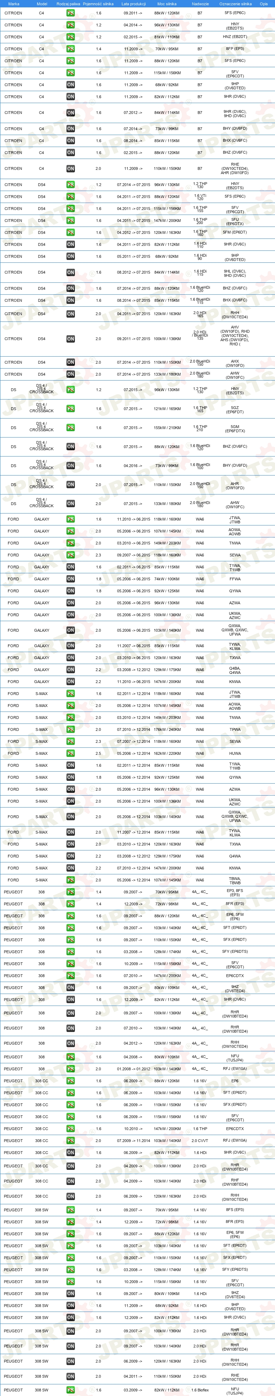
Task: Click PB icon in S-MAX TBWA, TBWB row
Action: (70, 880)
